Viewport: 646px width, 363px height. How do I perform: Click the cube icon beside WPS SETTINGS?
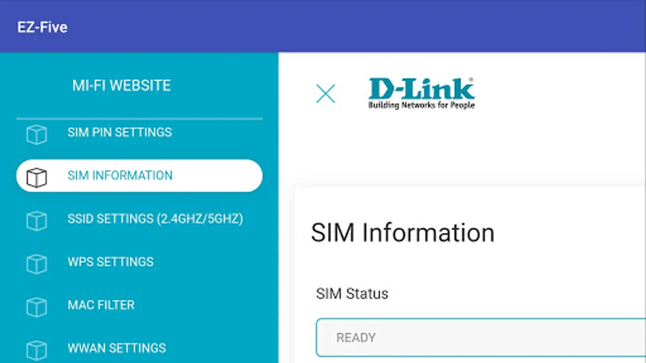[36, 264]
